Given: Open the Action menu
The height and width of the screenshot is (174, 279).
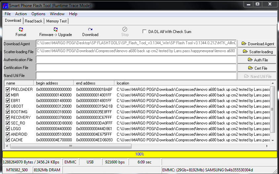Looking at the screenshot, I should click(21, 14).
